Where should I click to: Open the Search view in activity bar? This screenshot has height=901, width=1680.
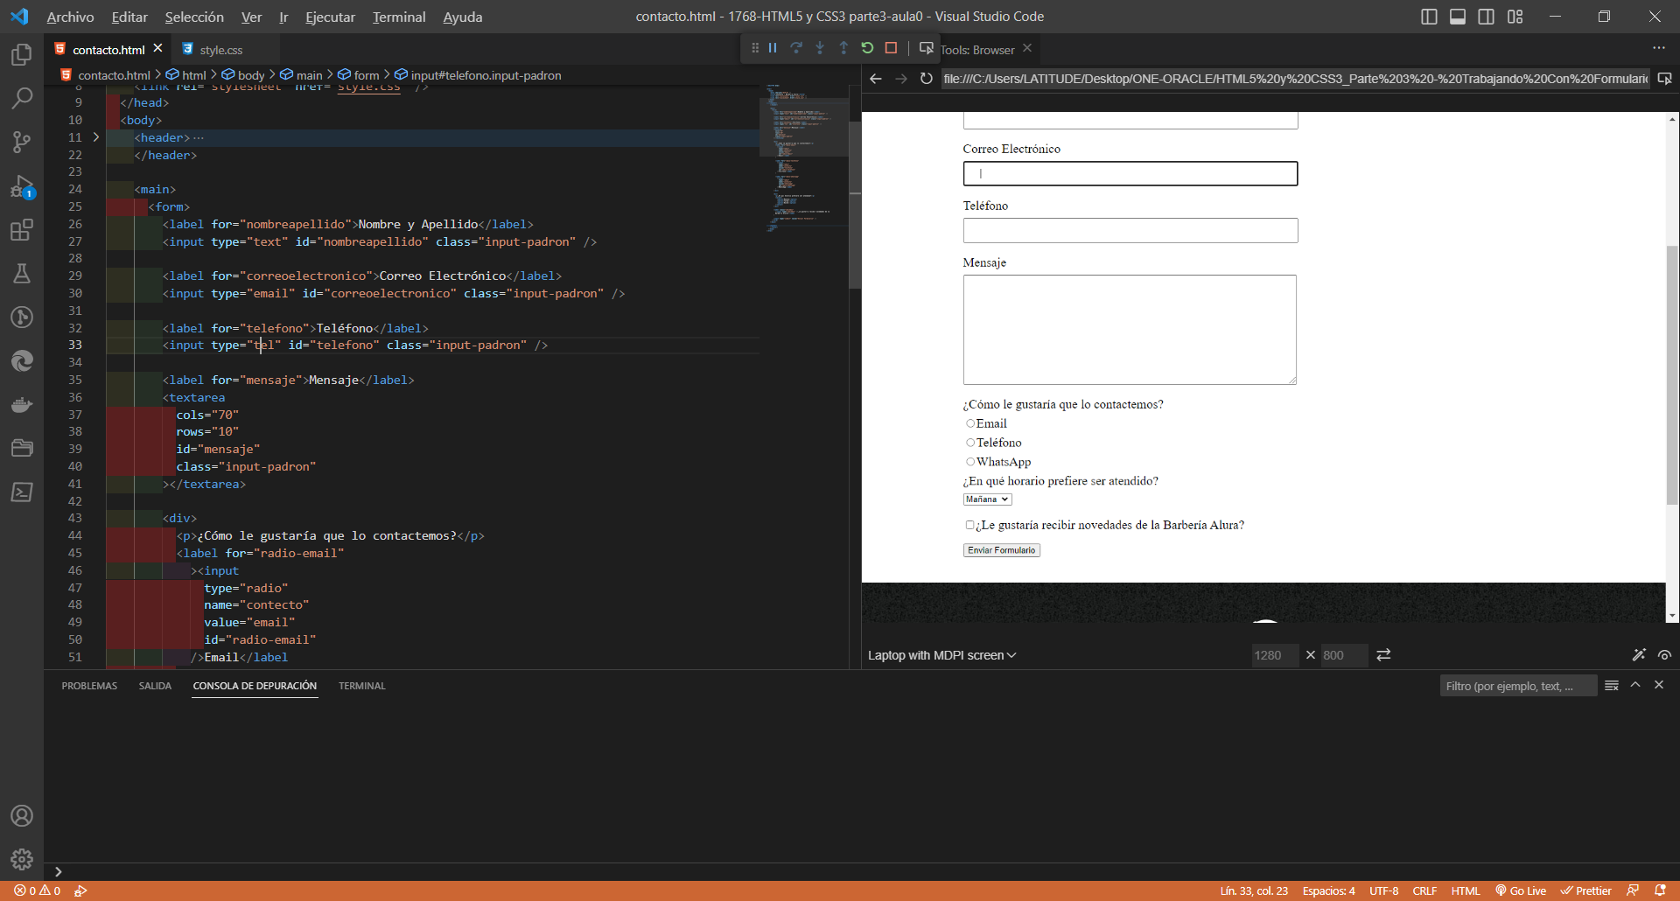click(x=22, y=98)
